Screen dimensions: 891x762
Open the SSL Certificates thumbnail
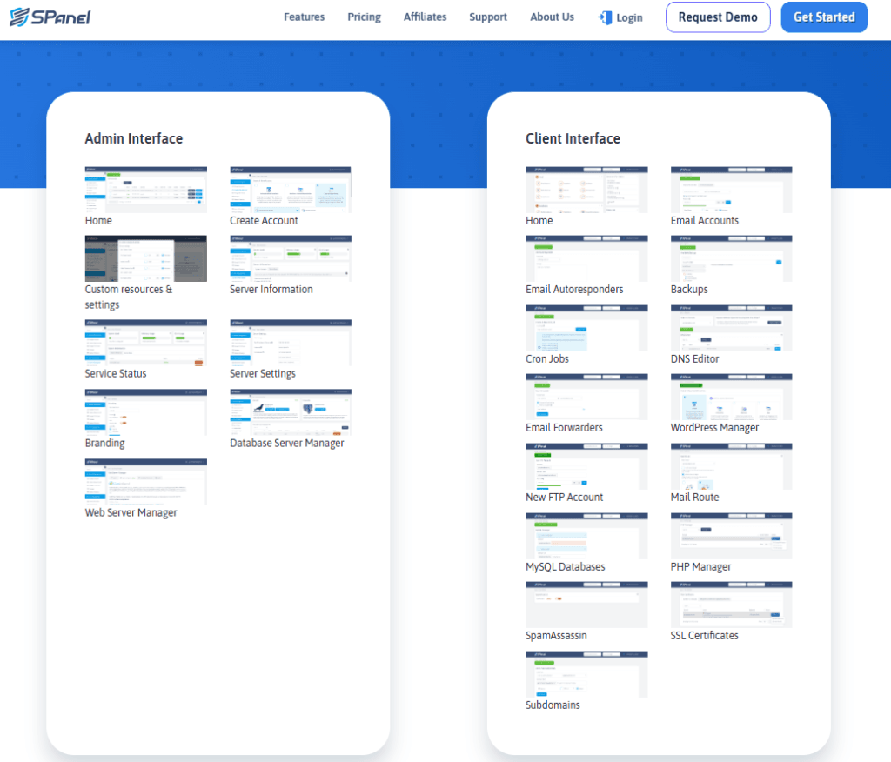pyautogui.click(x=731, y=605)
